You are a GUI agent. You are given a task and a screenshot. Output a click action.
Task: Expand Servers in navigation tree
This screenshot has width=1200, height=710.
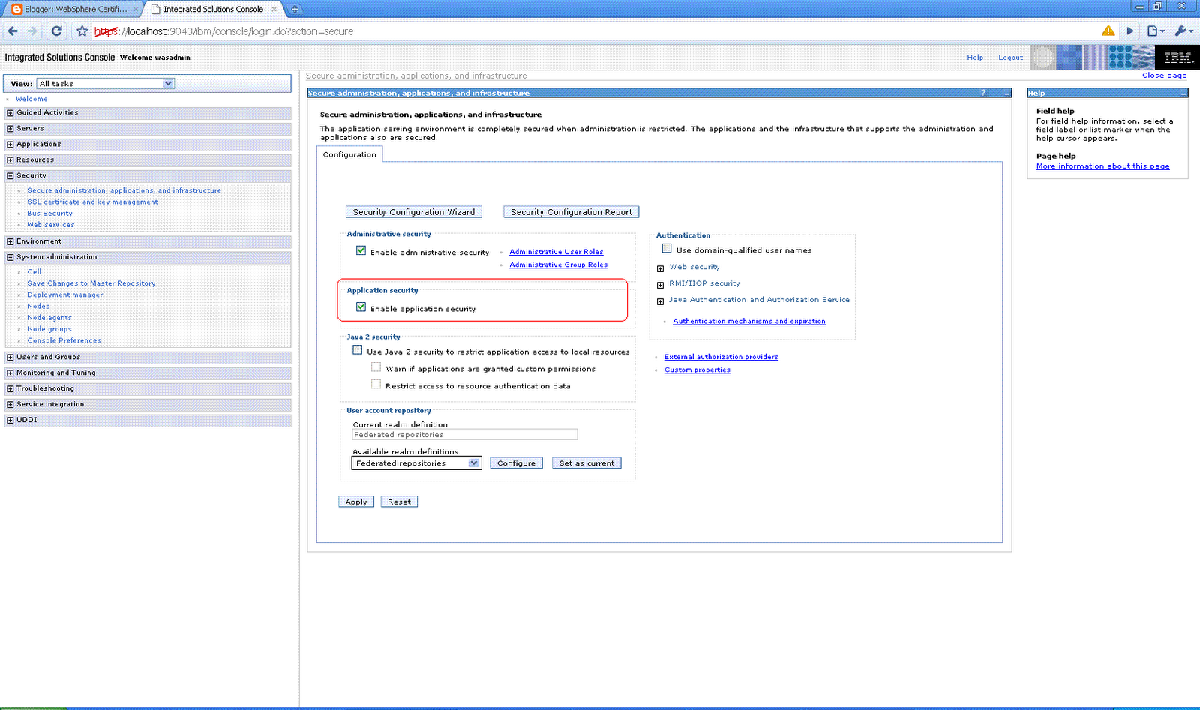(10, 129)
